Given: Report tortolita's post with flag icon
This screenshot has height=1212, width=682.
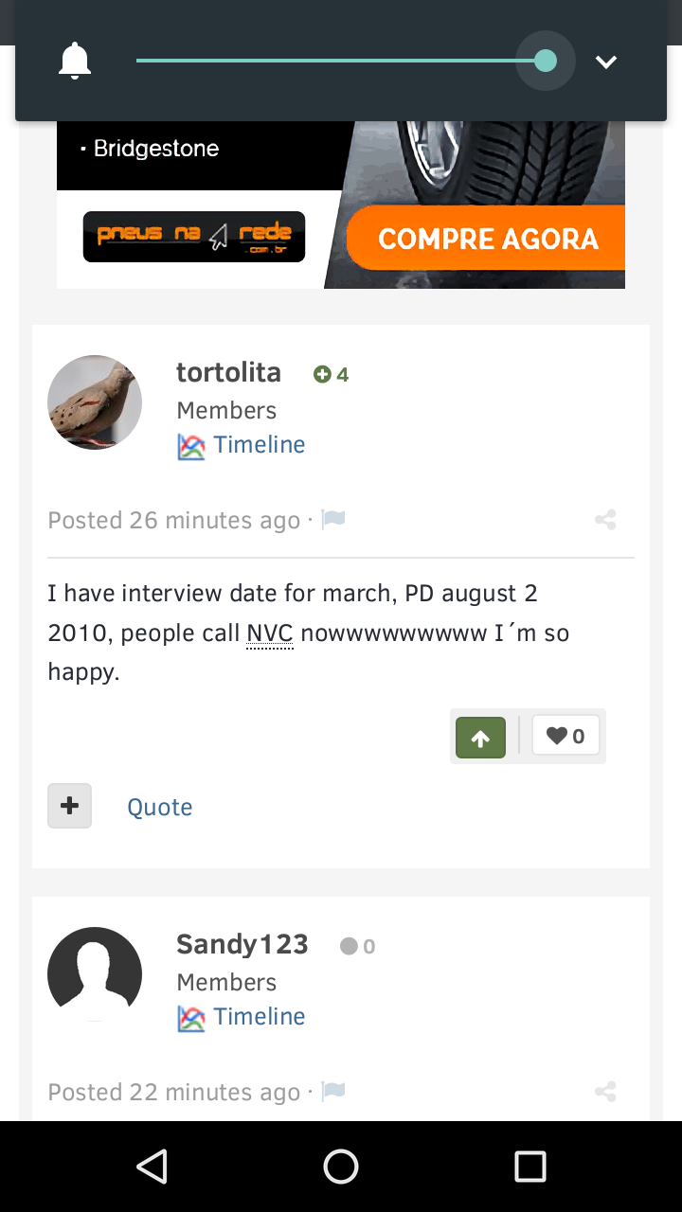Looking at the screenshot, I should point(333,520).
